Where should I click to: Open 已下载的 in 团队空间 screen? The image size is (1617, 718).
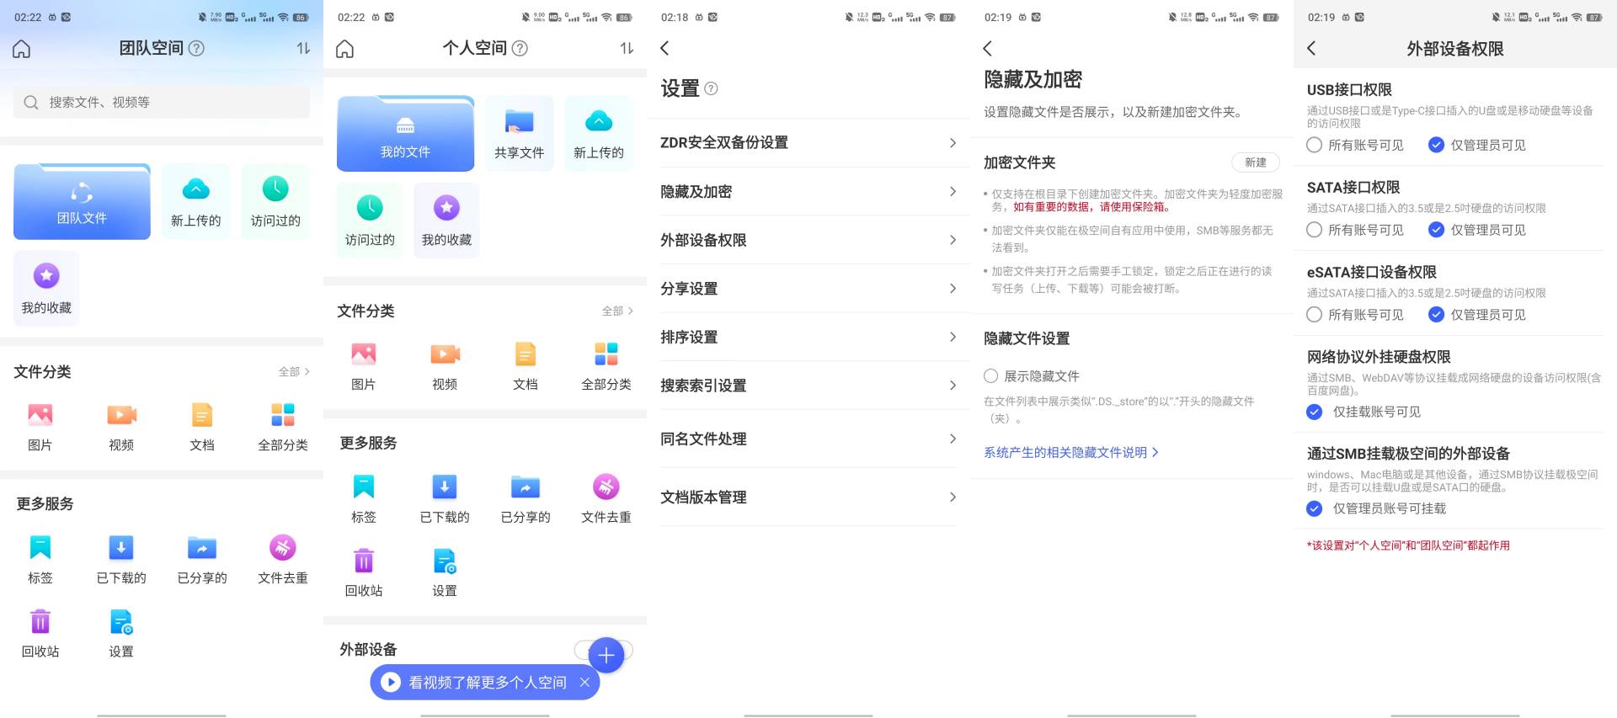[121, 560]
